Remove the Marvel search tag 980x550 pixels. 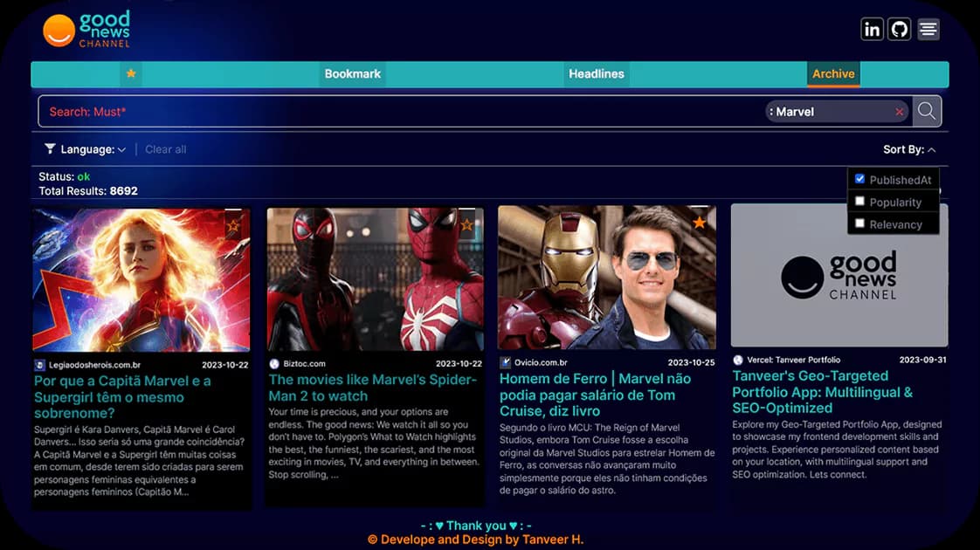click(x=899, y=112)
